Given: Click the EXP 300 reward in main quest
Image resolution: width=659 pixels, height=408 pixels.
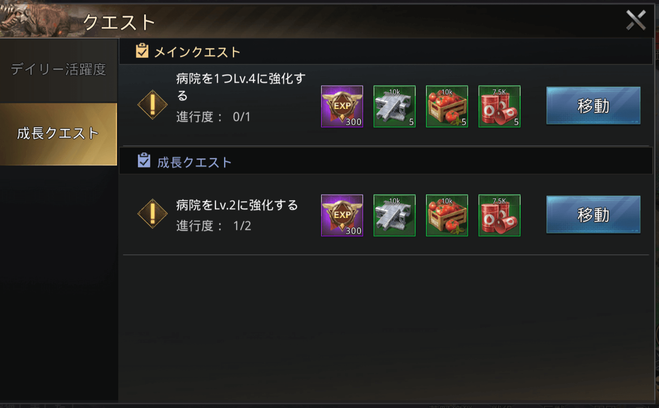Looking at the screenshot, I should [342, 106].
